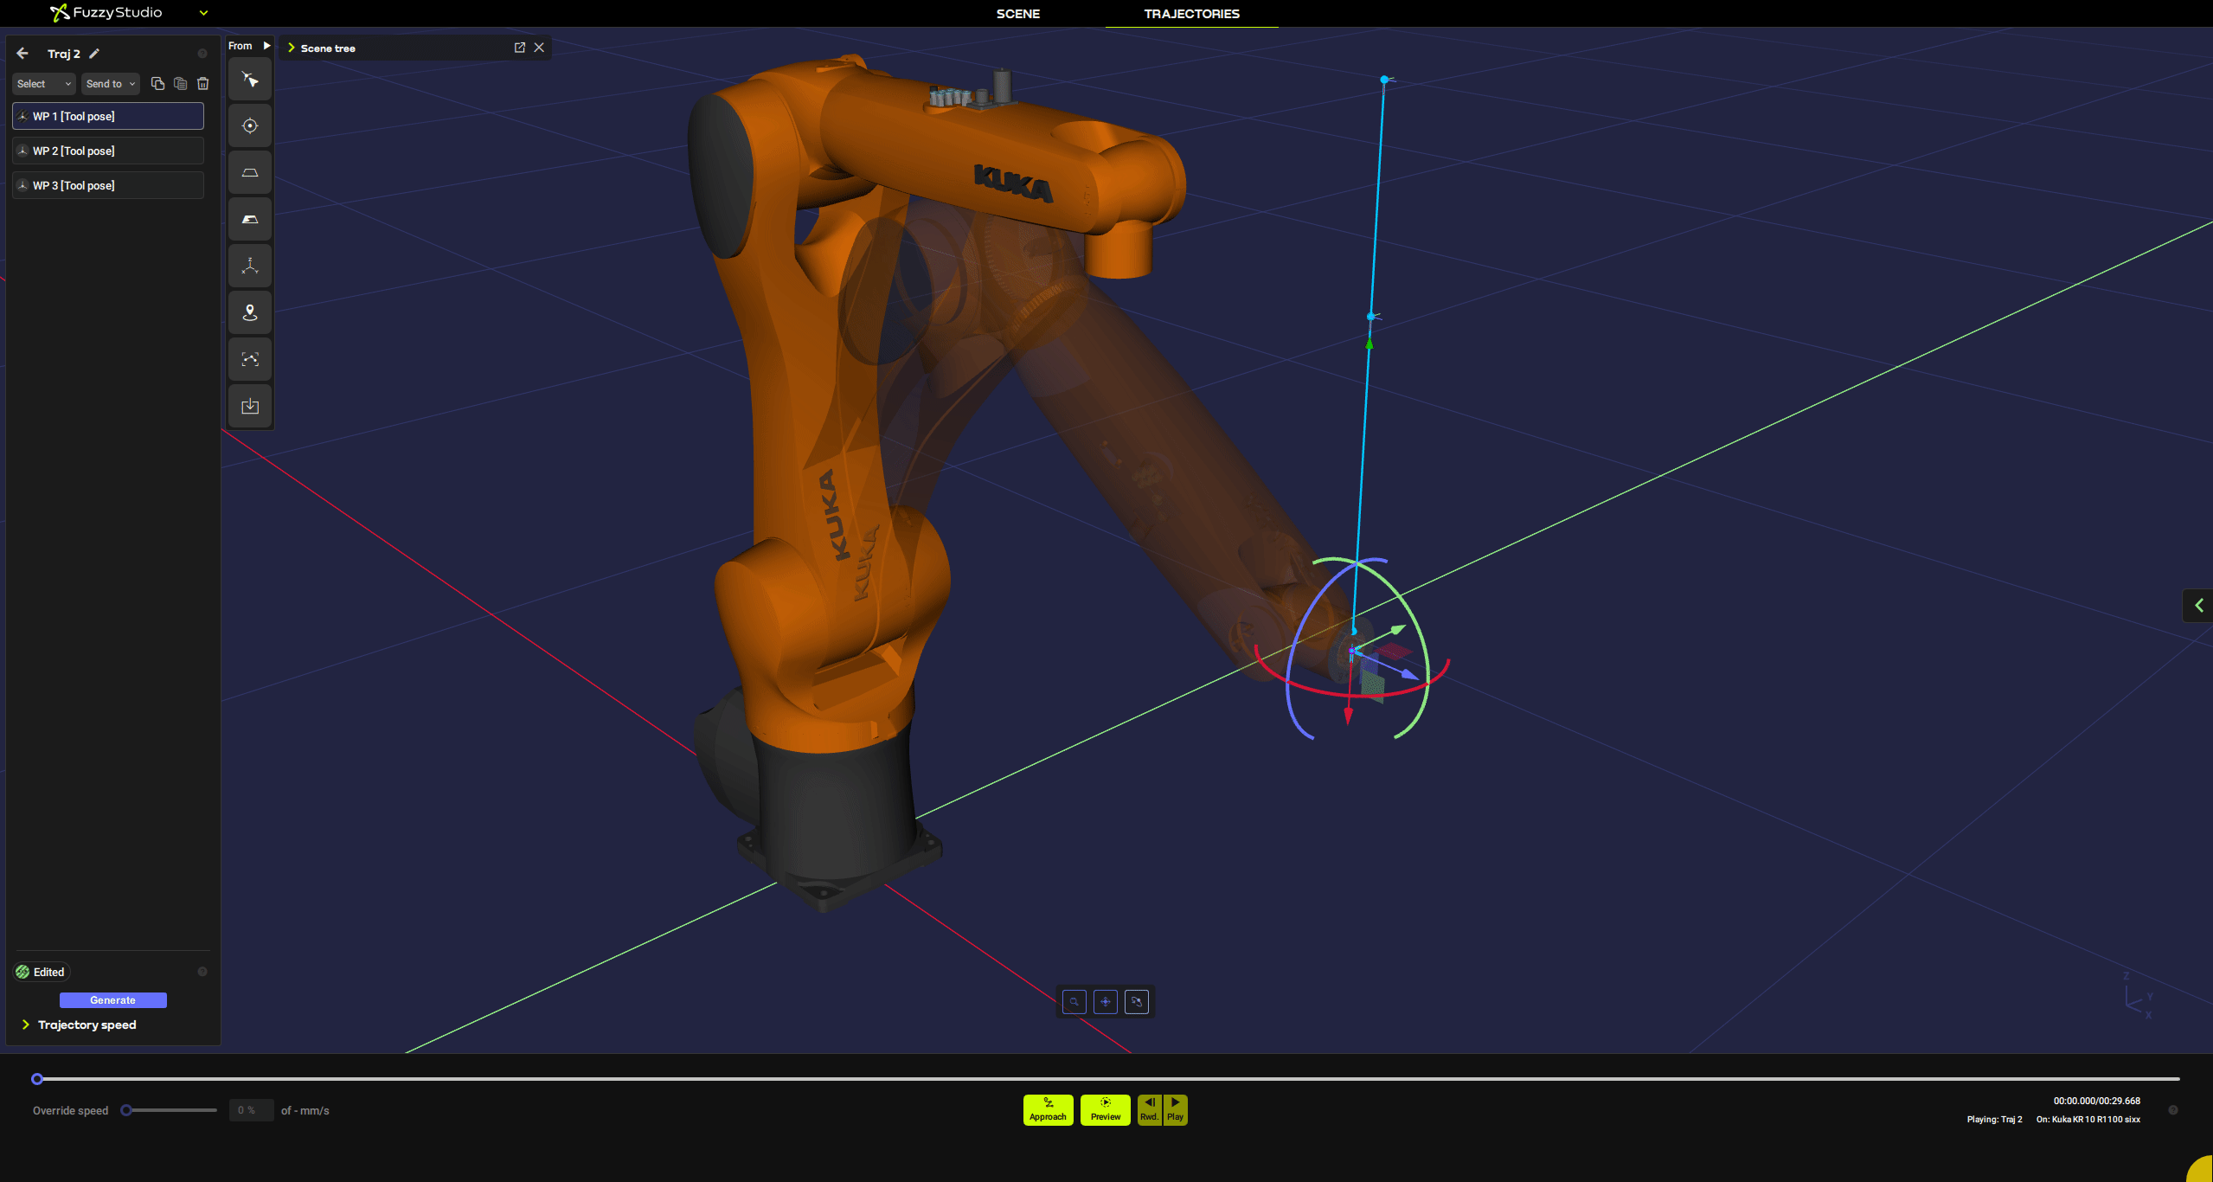Click 'On: Kuka KR 10 R1100 sixx' text
The width and height of the screenshot is (2213, 1182).
coord(2088,1120)
